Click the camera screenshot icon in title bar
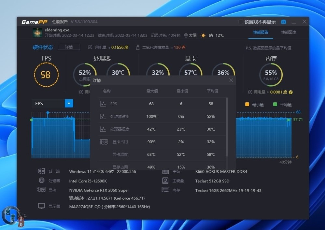 [x=283, y=22]
